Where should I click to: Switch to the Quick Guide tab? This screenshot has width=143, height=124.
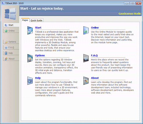click(x=36, y=20)
